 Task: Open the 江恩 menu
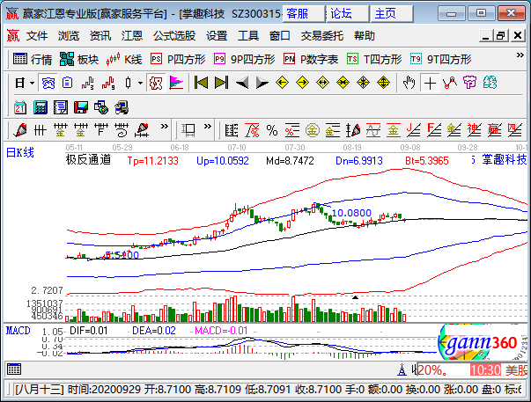[x=132, y=36]
